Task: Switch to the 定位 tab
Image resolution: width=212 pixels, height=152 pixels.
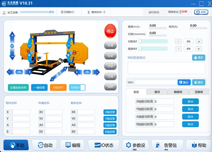Action: (x=136, y=92)
